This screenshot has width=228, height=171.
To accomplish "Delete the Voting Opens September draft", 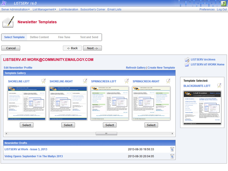I will tap(172, 156).
